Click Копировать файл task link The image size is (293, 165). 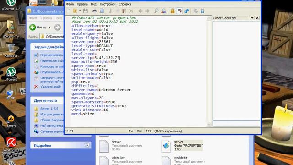tap(49, 66)
